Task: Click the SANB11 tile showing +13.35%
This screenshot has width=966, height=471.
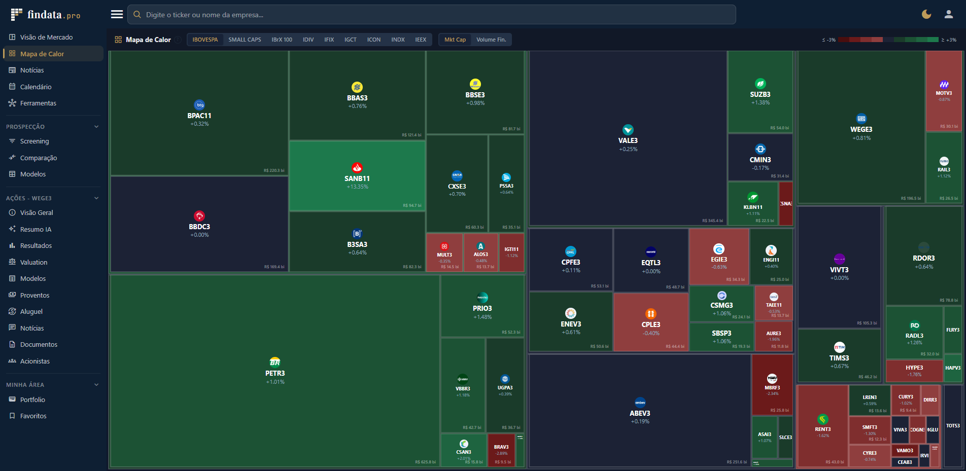Action: click(x=357, y=175)
